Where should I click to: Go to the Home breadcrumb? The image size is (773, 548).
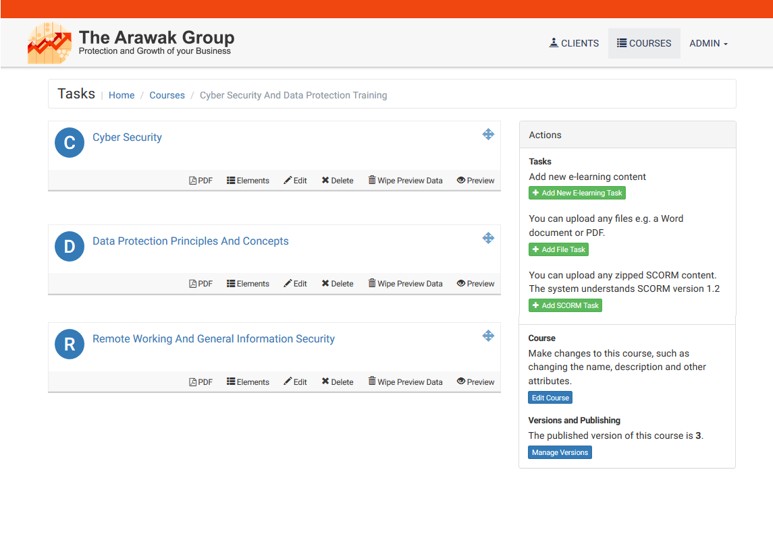pos(122,95)
